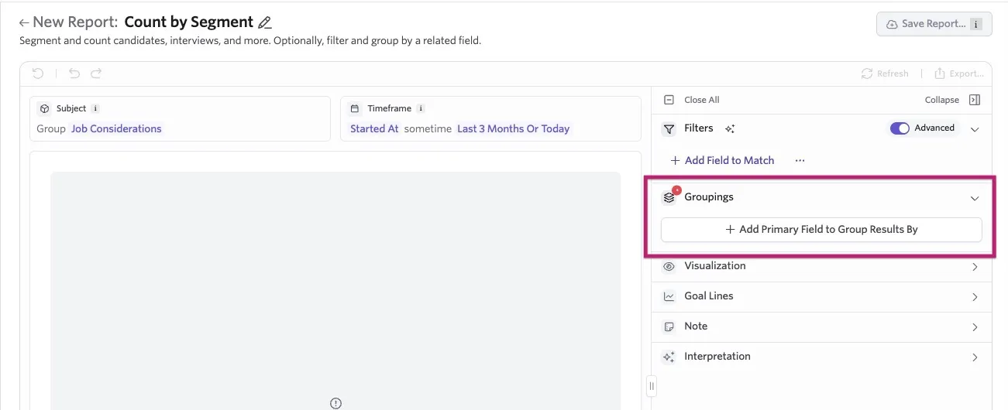The image size is (1008, 410).
Task: Open the filter more options ellipsis
Action: tap(800, 160)
